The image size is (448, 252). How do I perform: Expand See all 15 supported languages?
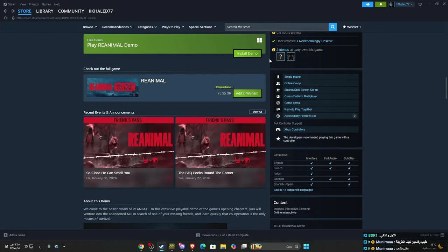(293, 190)
